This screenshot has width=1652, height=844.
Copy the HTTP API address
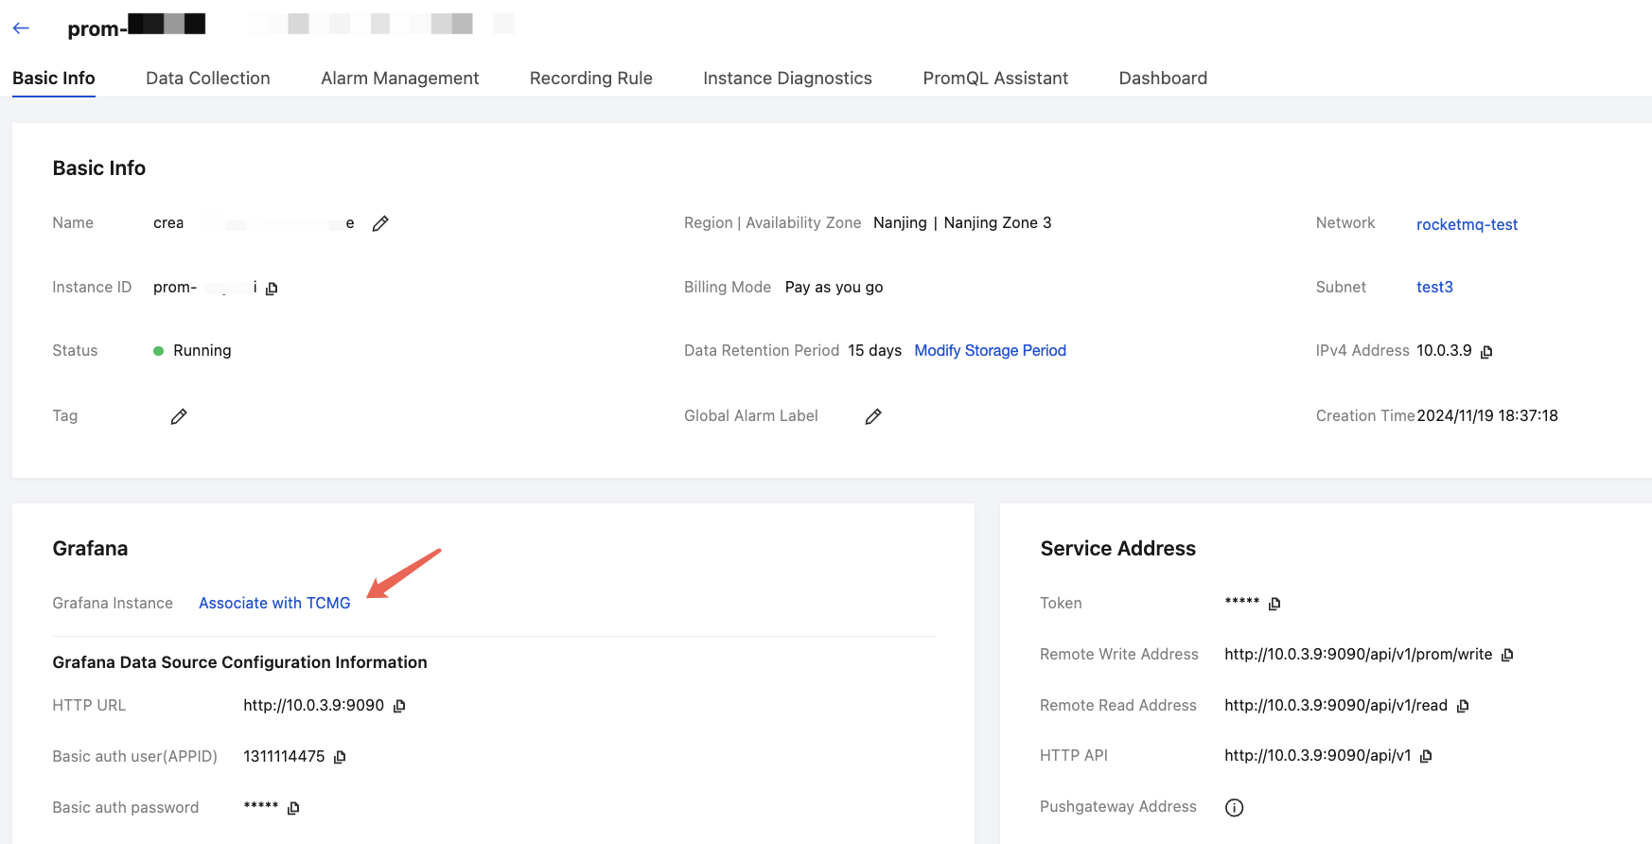1426,756
